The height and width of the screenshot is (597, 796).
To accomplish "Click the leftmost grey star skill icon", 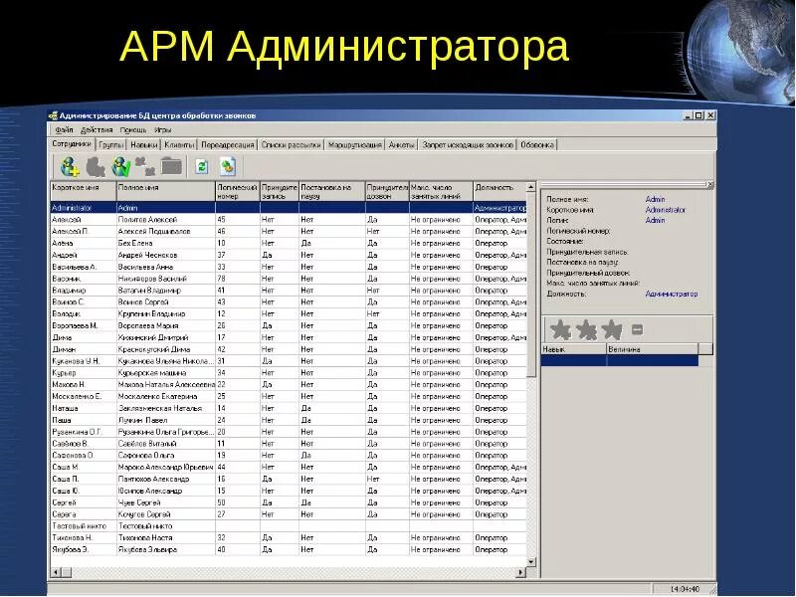I will pyautogui.click(x=561, y=330).
